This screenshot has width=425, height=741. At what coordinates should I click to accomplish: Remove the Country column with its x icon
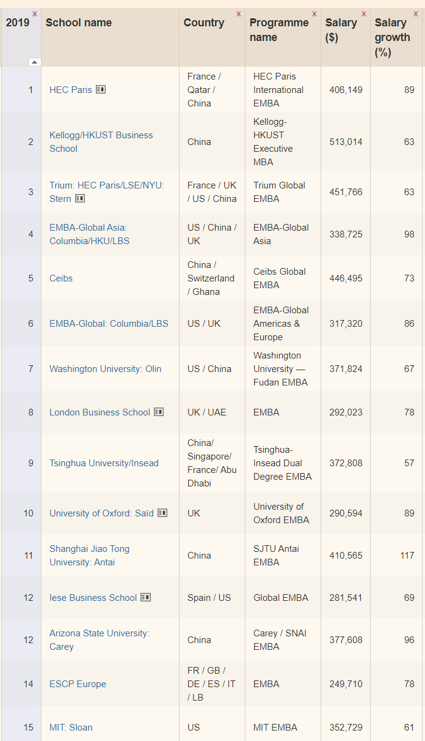pyautogui.click(x=239, y=13)
